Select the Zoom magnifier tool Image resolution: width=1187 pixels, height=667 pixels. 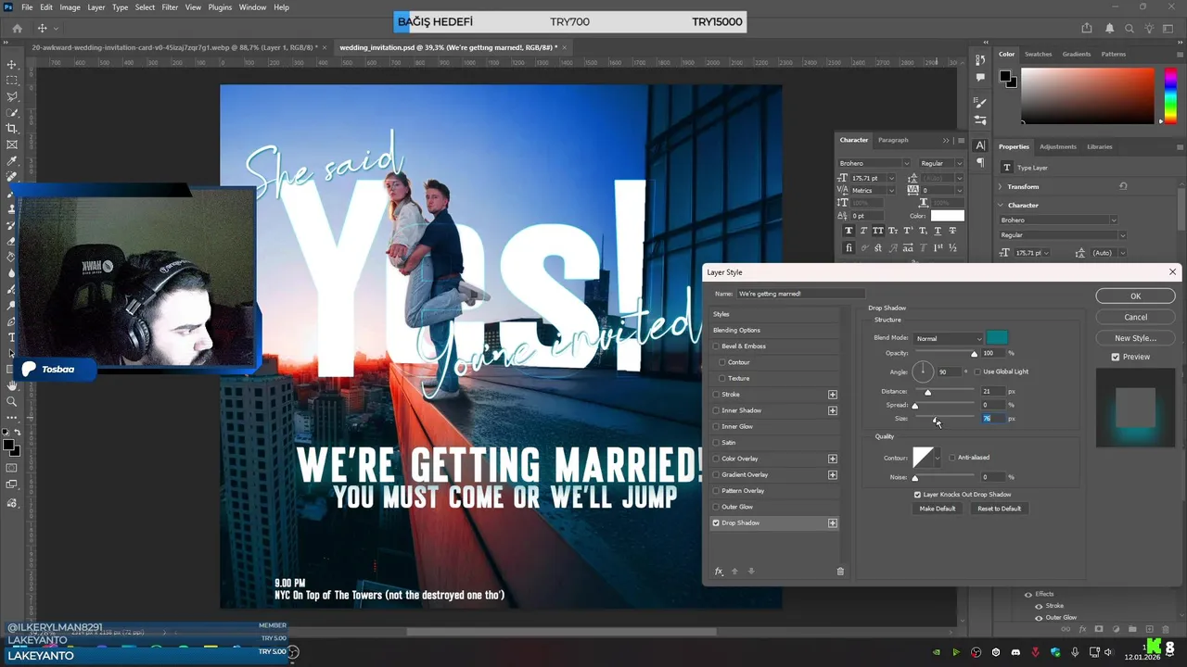click(12, 401)
